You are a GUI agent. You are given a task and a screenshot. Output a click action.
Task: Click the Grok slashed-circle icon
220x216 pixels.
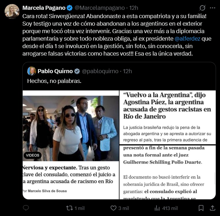[x=202, y=8]
